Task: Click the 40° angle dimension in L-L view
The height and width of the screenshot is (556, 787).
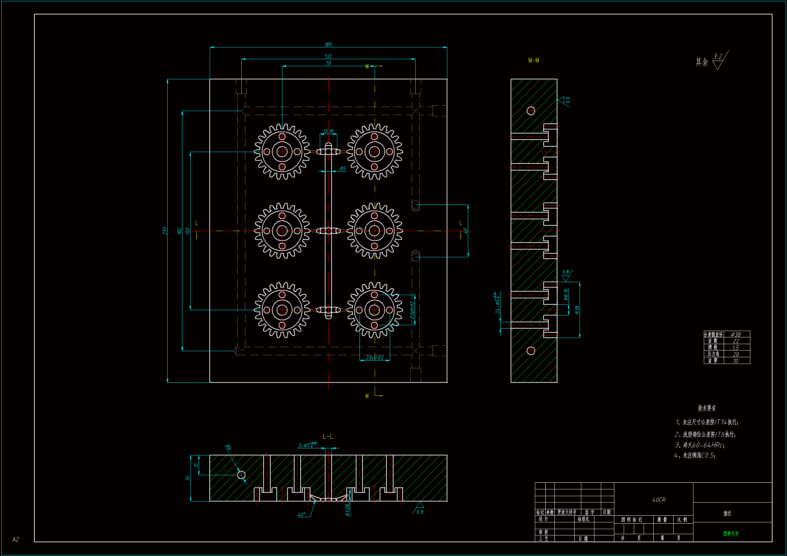Action: point(302,514)
